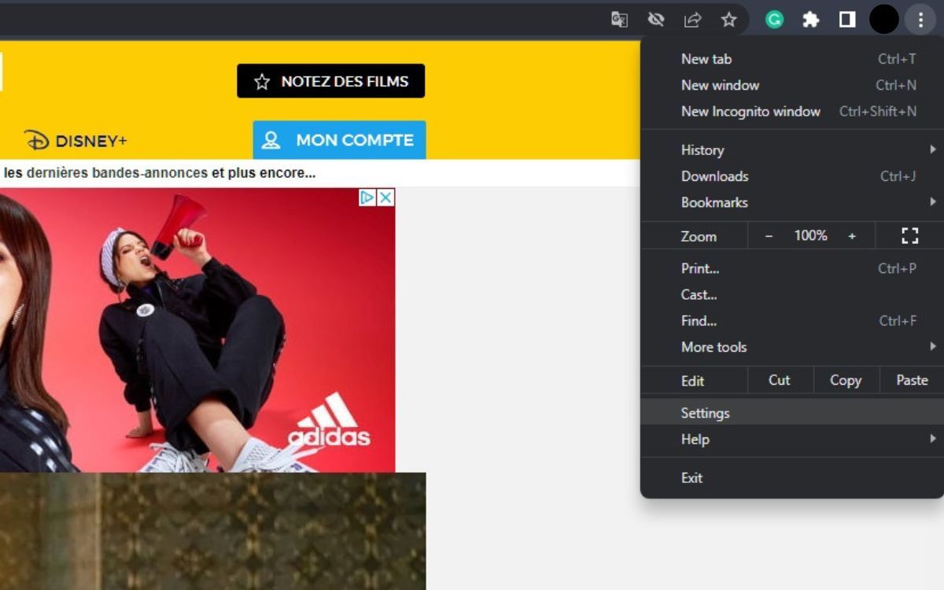Choose Cast... in the menu
This screenshot has width=944, height=590.
pyautogui.click(x=792, y=294)
